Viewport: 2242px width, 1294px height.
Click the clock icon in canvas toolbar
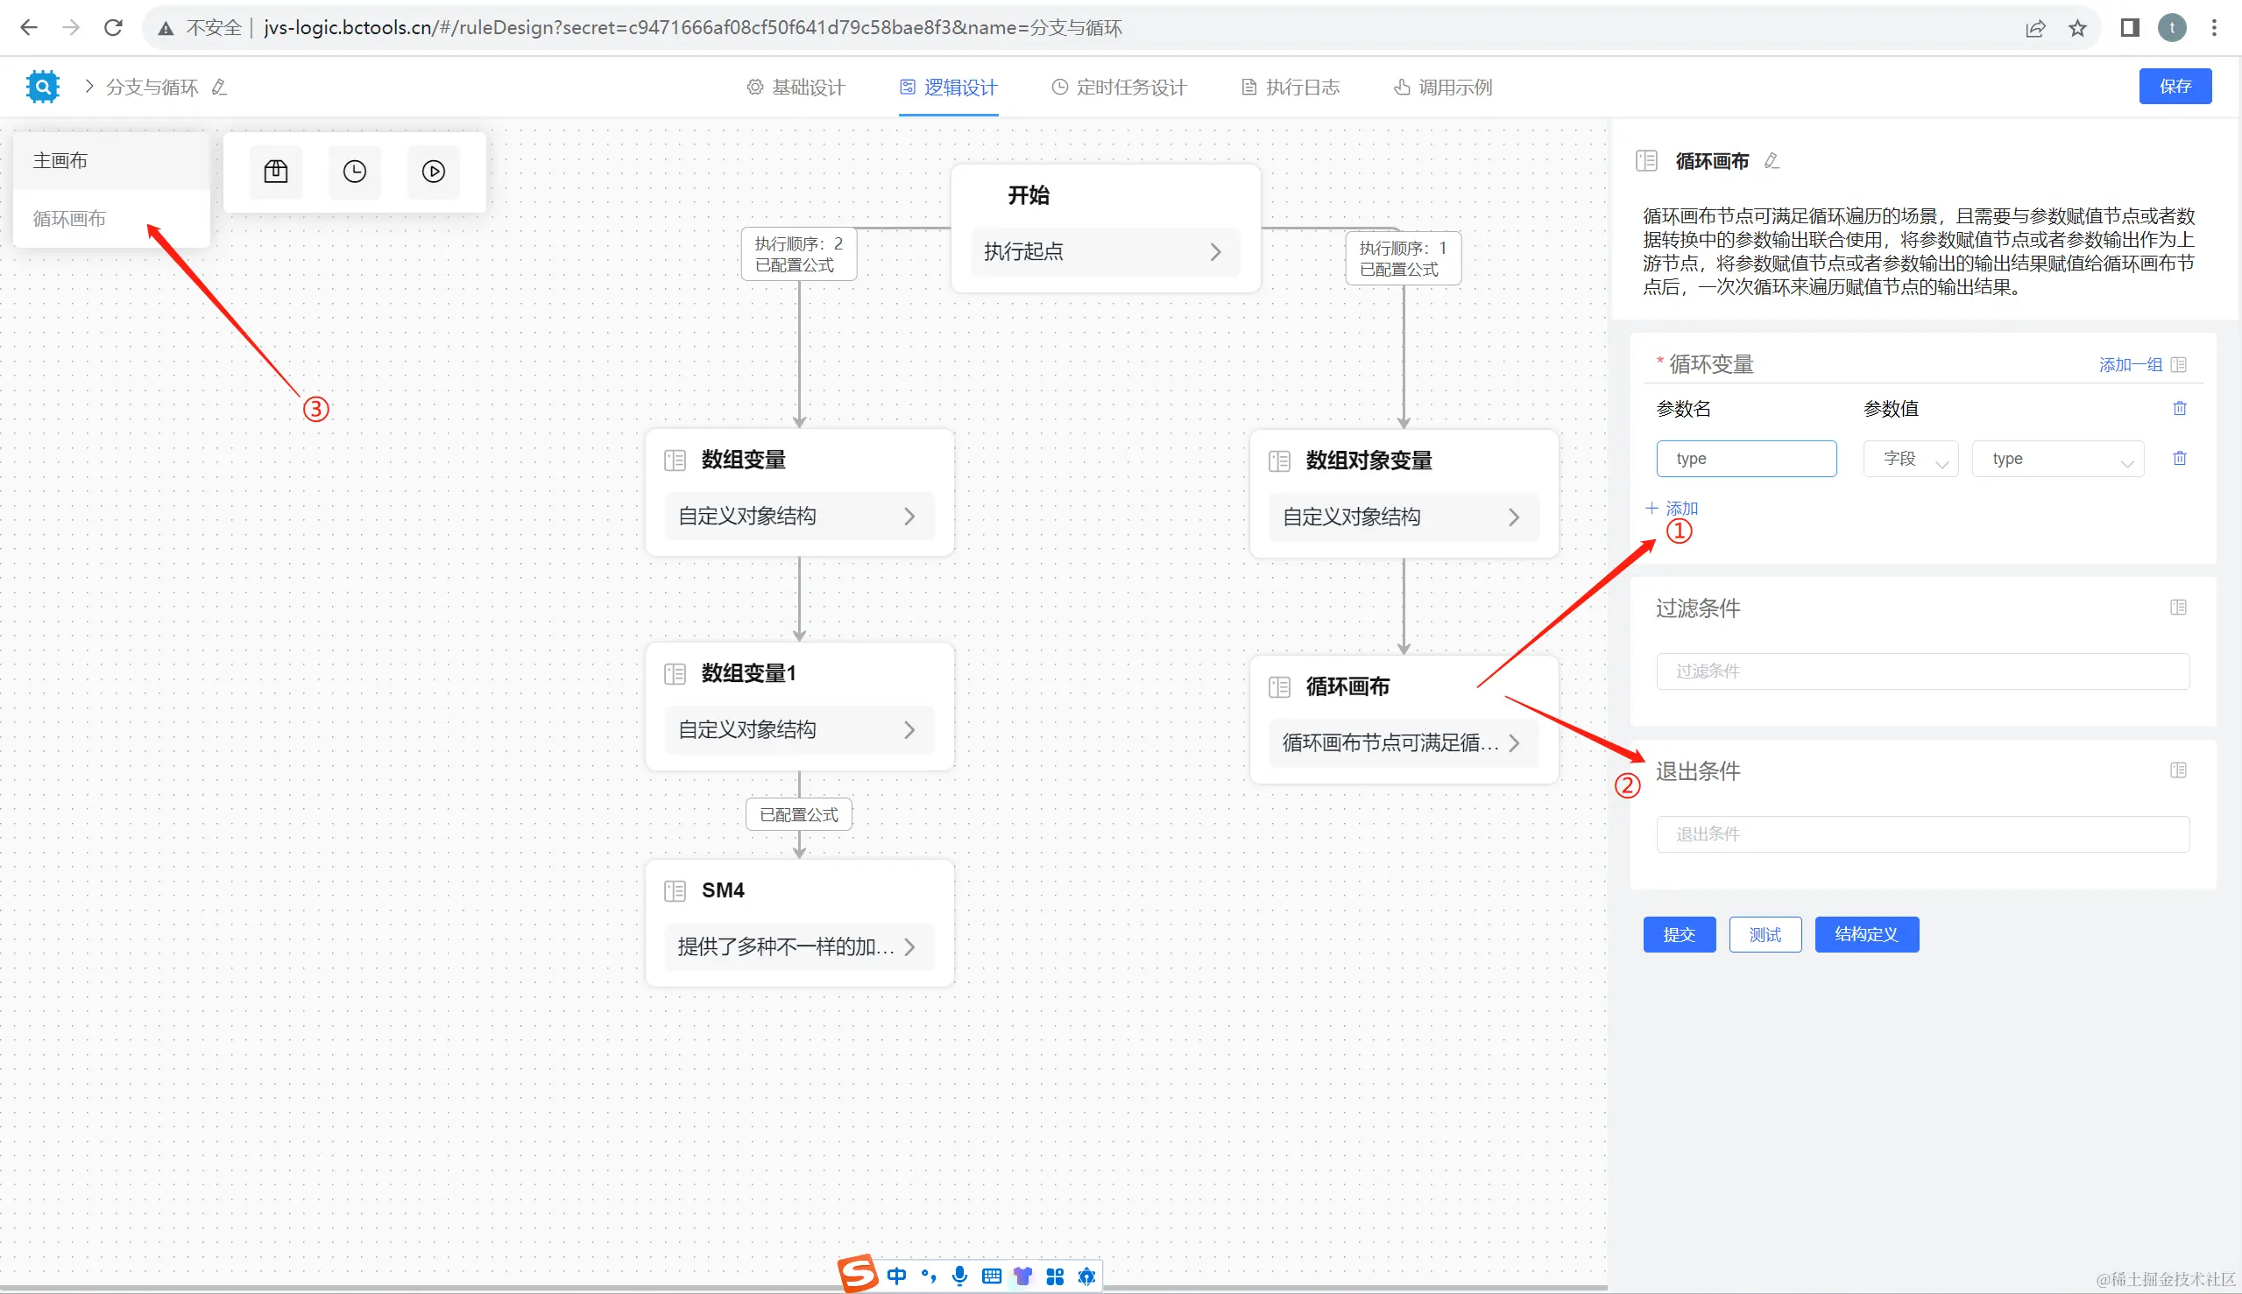pos(355,172)
